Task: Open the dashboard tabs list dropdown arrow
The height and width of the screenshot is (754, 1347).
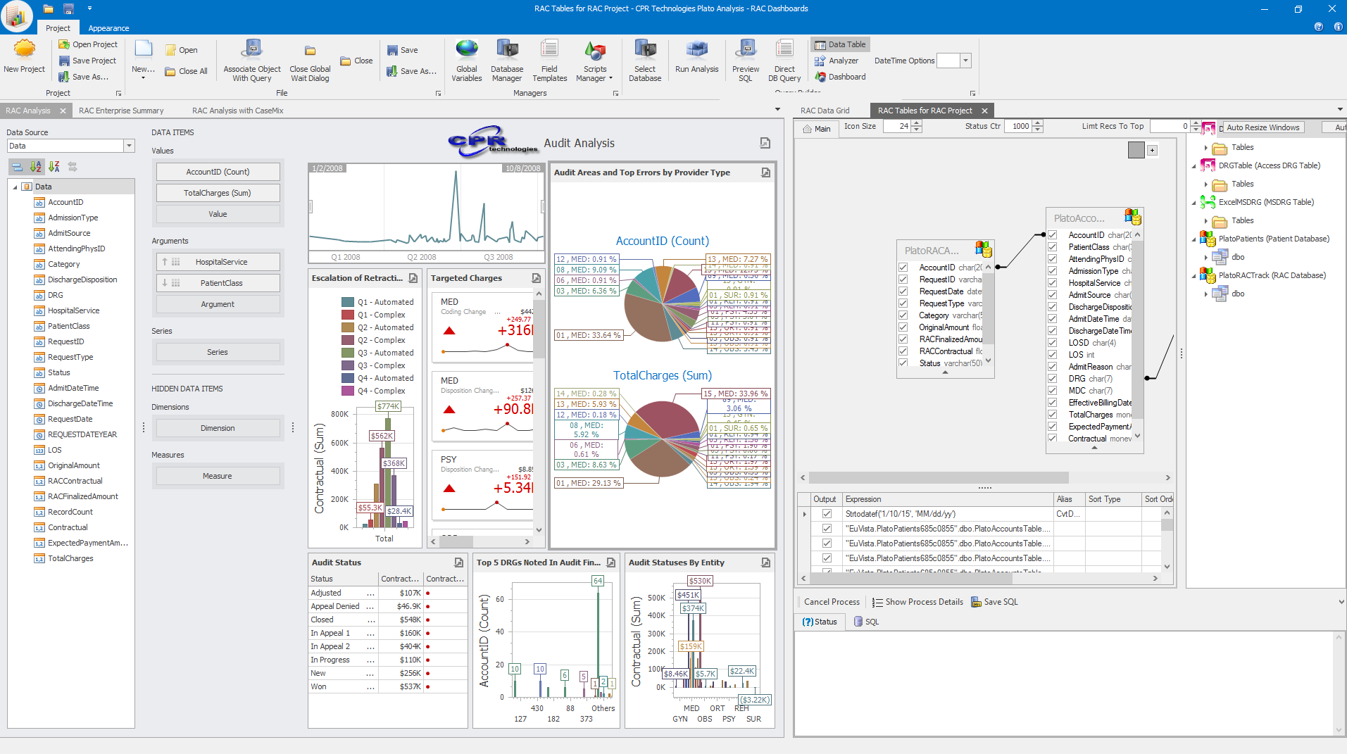Action: 777,110
